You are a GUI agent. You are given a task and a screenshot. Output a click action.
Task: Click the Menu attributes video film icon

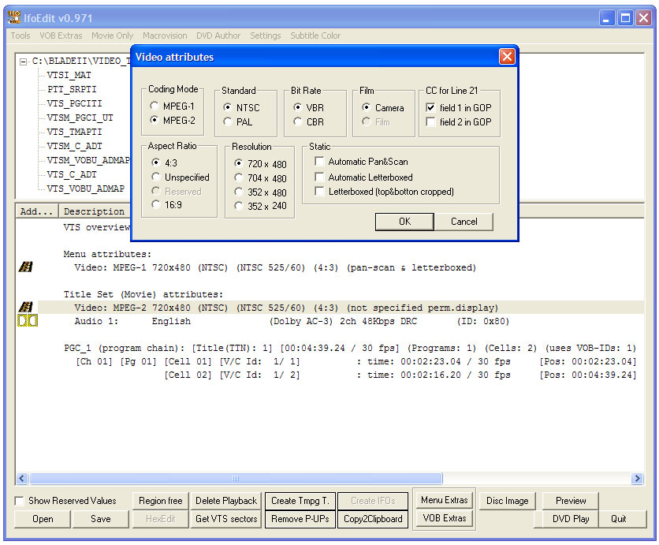point(26,267)
